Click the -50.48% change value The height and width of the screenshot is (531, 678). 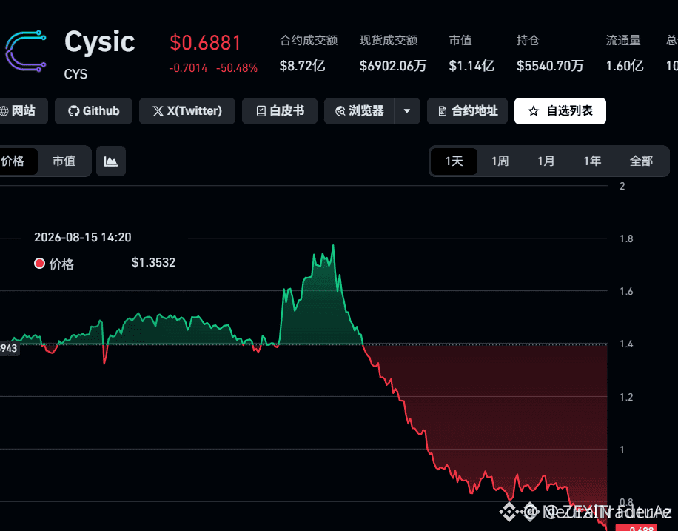pyautogui.click(x=237, y=68)
